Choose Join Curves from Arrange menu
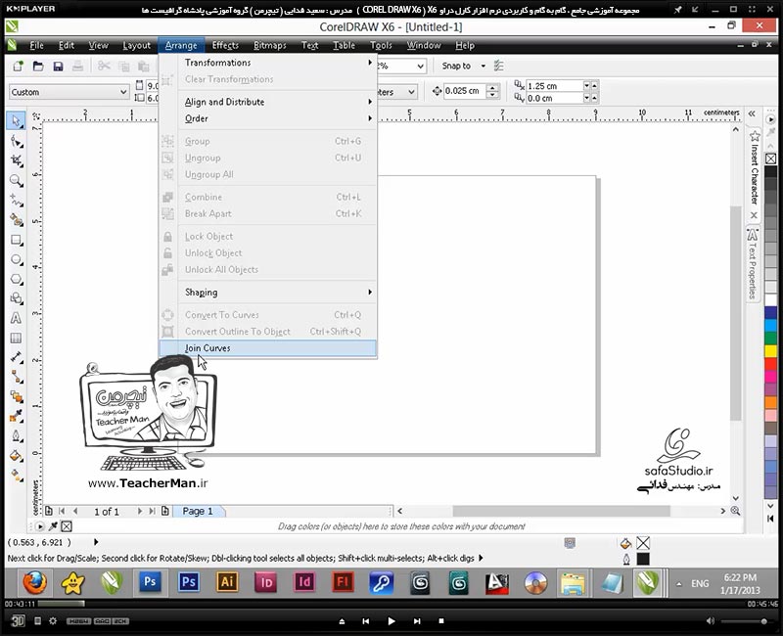 (x=267, y=348)
